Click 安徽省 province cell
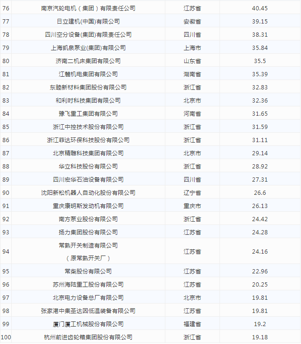This screenshot has height=344, width=301. tap(192, 22)
